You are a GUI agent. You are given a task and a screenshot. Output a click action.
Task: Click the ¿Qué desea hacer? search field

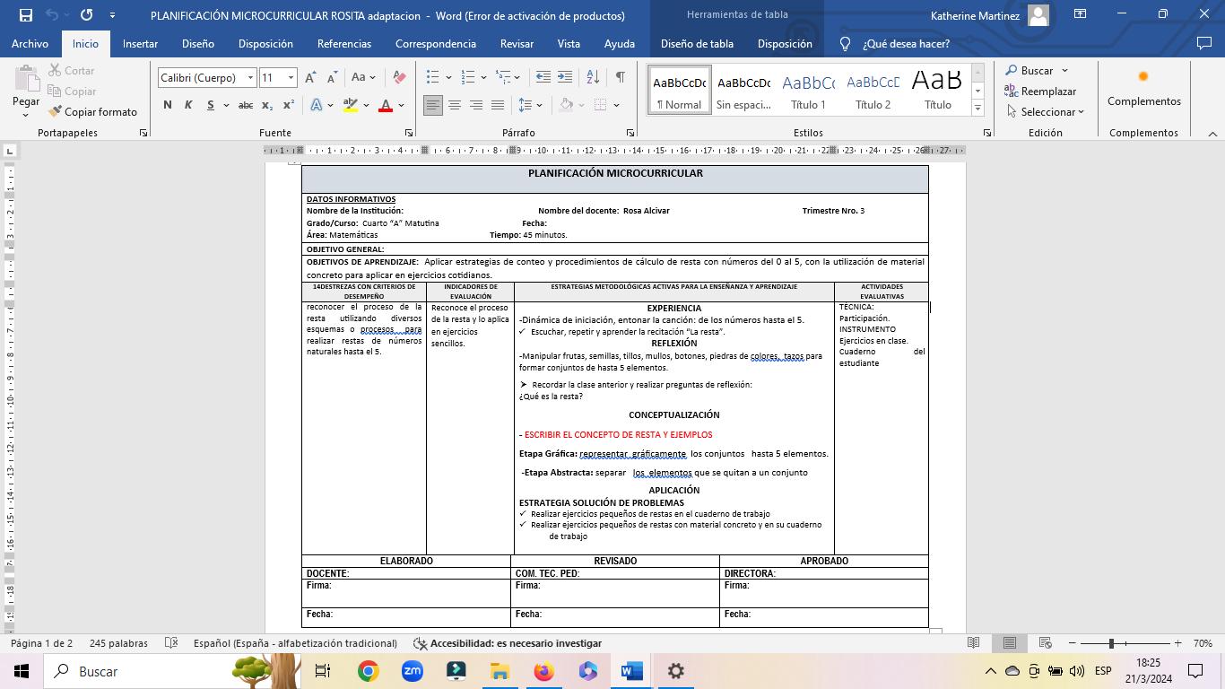pyautogui.click(x=905, y=43)
